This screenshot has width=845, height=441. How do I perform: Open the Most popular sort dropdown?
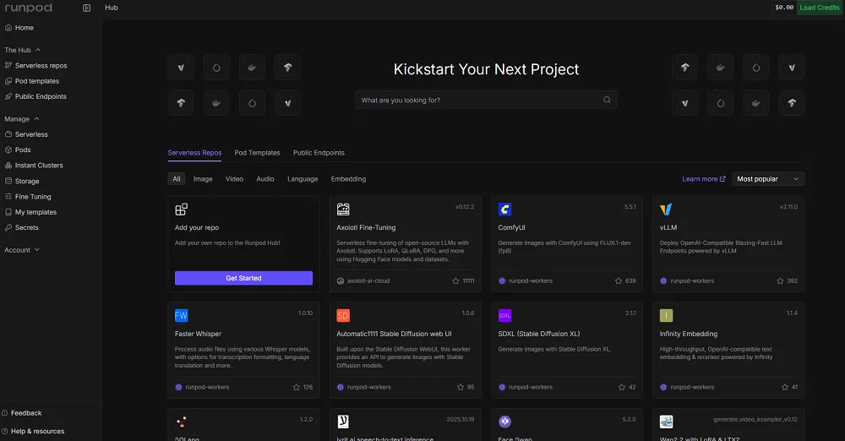coord(767,179)
